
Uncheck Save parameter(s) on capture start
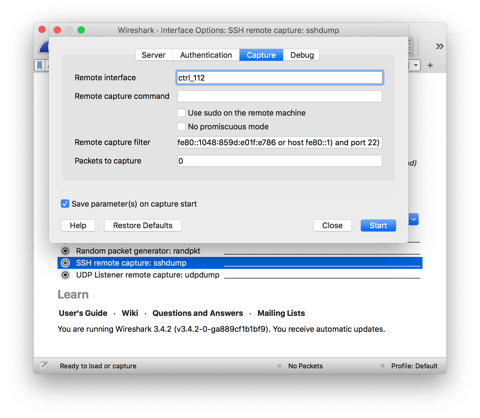coord(65,204)
